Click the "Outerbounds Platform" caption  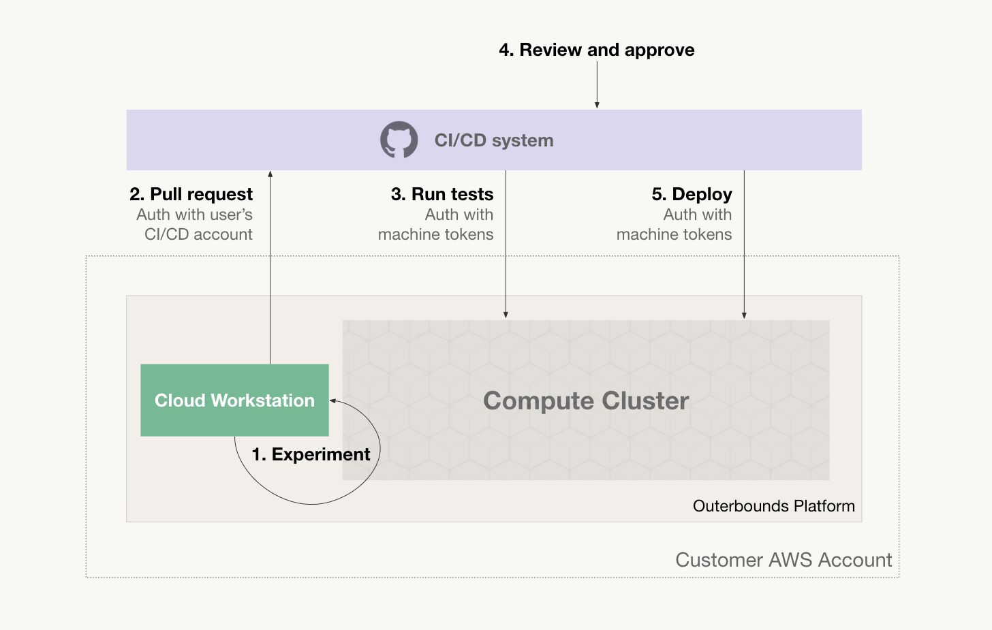point(774,506)
